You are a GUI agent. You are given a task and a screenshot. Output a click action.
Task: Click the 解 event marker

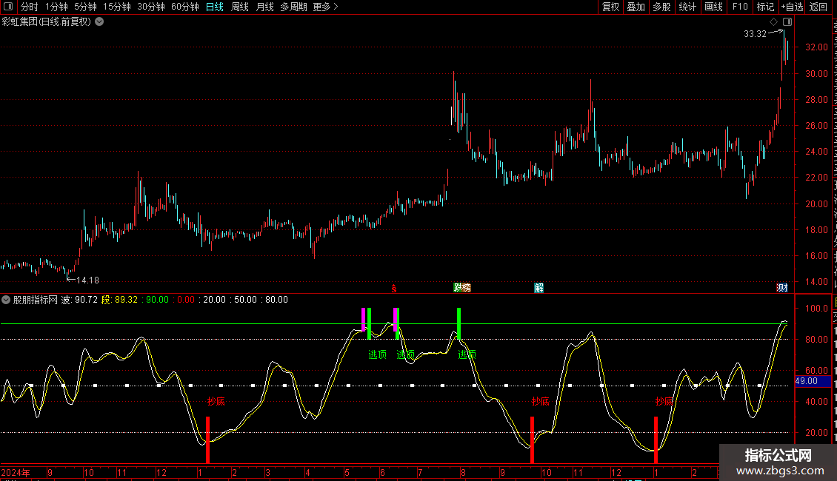point(538,288)
